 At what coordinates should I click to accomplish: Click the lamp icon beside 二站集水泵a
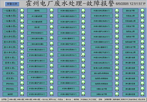click(x=22, y=26)
